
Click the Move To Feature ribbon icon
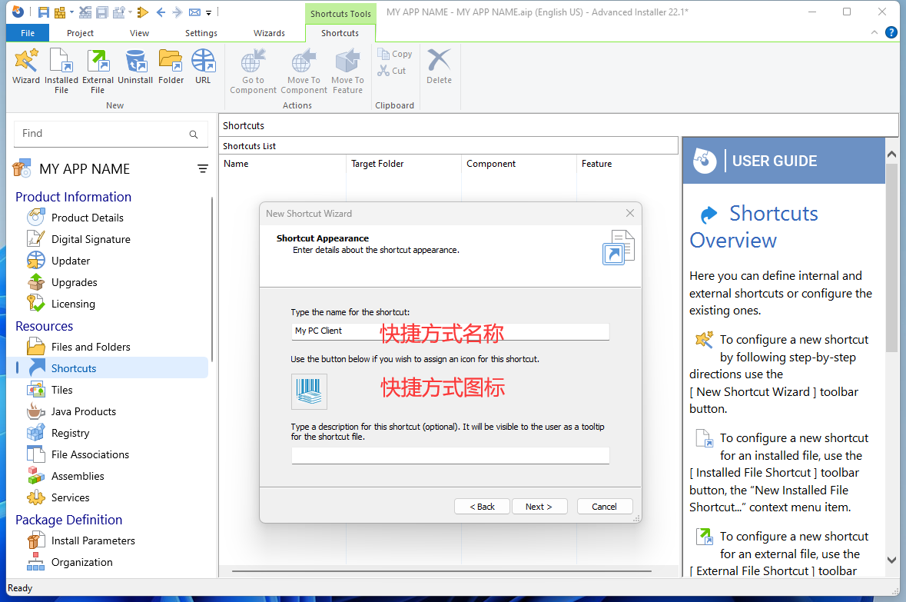click(347, 71)
